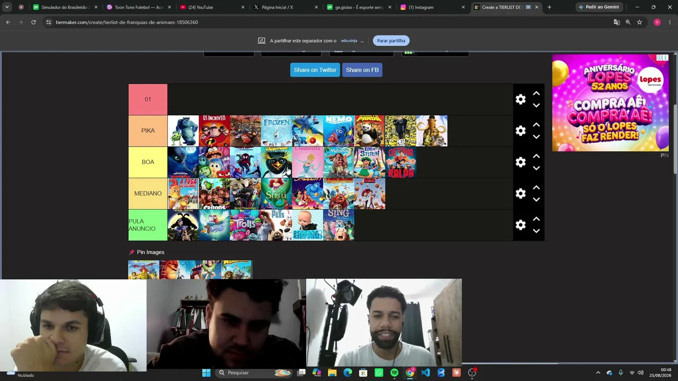Stop sharing with Parar partilha button
The width and height of the screenshot is (678, 381).
coord(391,41)
